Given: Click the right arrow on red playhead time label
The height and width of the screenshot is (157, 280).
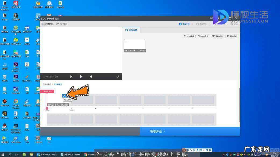Looking at the screenshot, I should 53,91.
